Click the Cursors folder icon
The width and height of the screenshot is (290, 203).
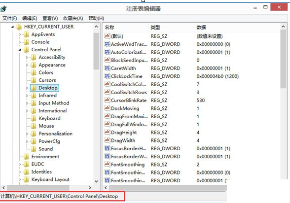[34, 80]
